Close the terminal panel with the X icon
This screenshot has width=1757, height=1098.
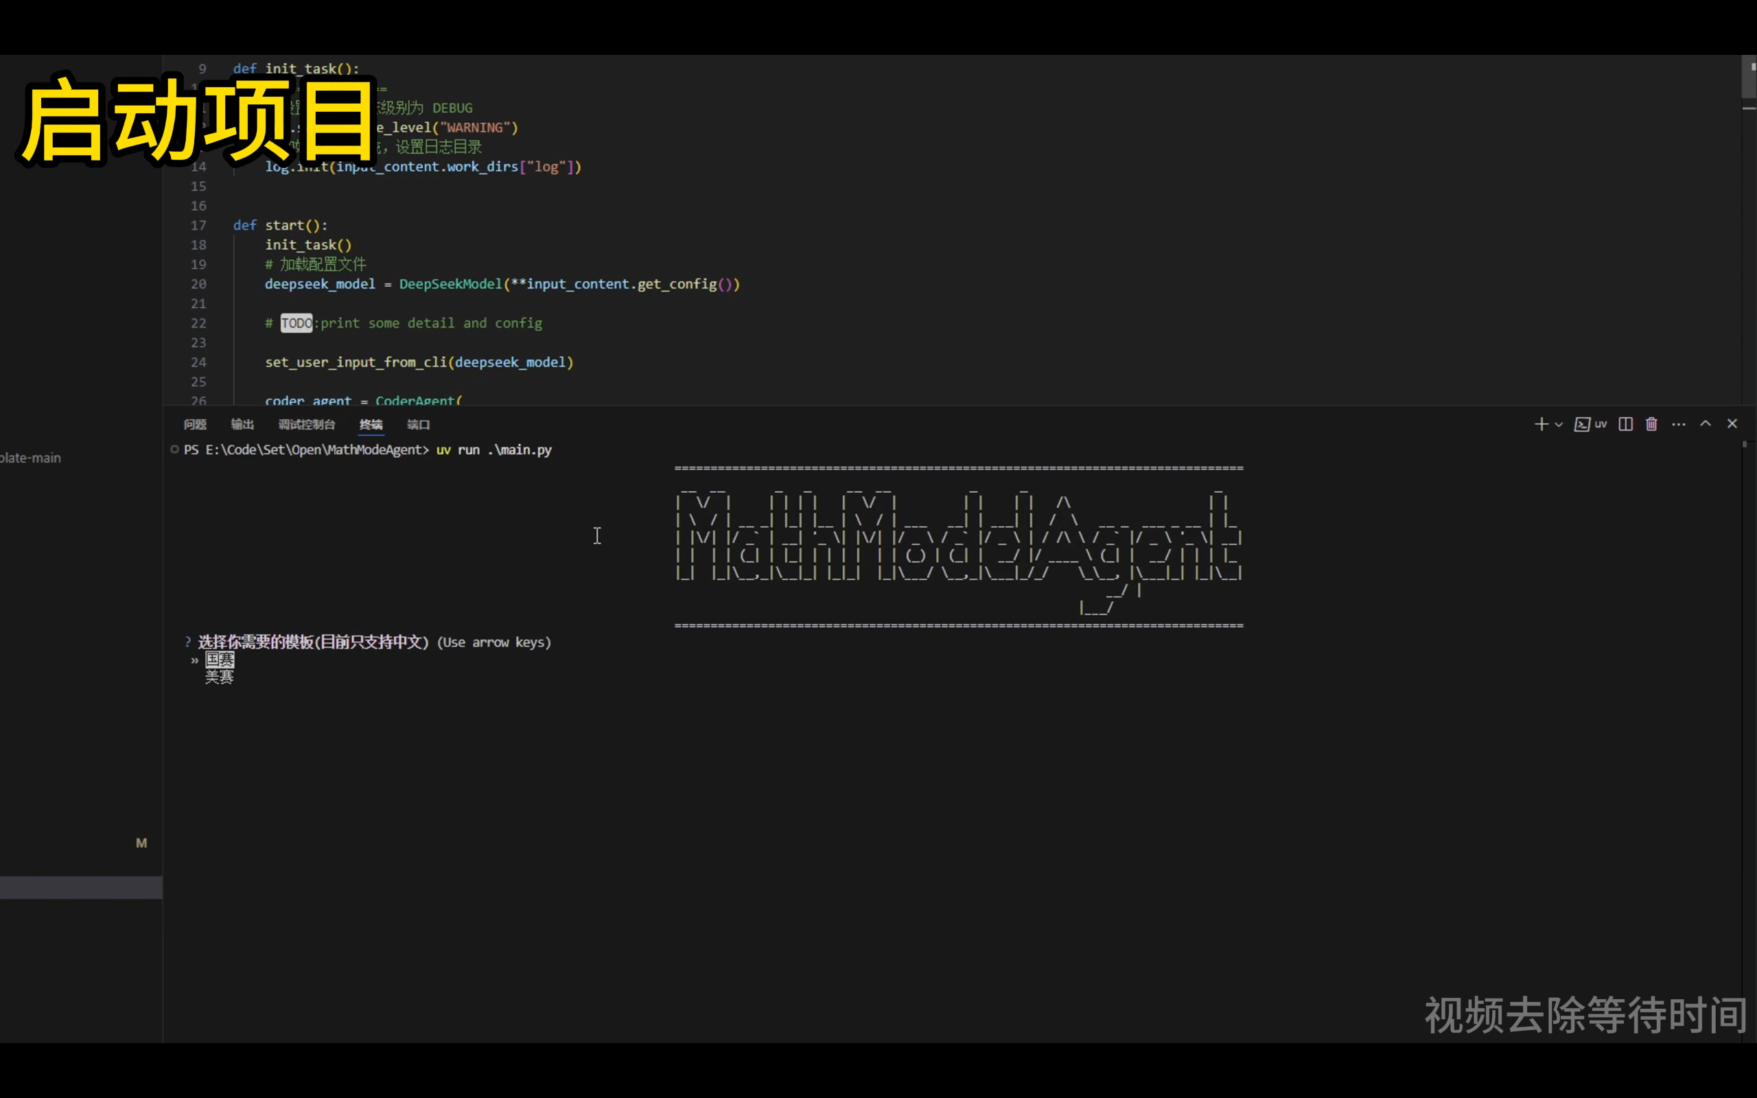[1732, 423]
